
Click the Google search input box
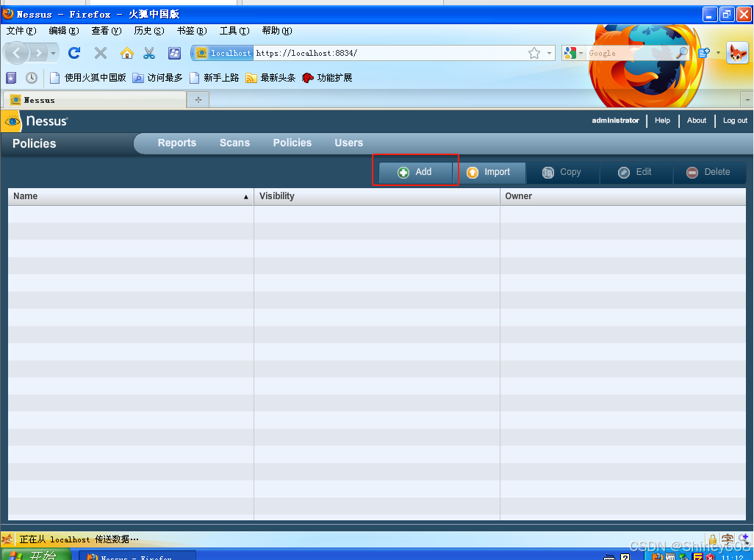(x=630, y=53)
